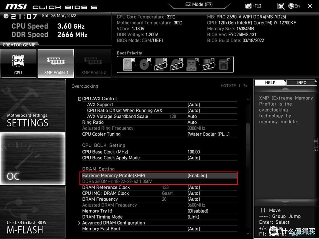Open the OC overclocking section
Screen dimensions: 319x239
[32, 158]
